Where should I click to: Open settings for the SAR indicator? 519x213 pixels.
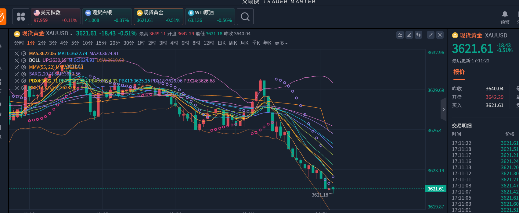click(x=23, y=74)
